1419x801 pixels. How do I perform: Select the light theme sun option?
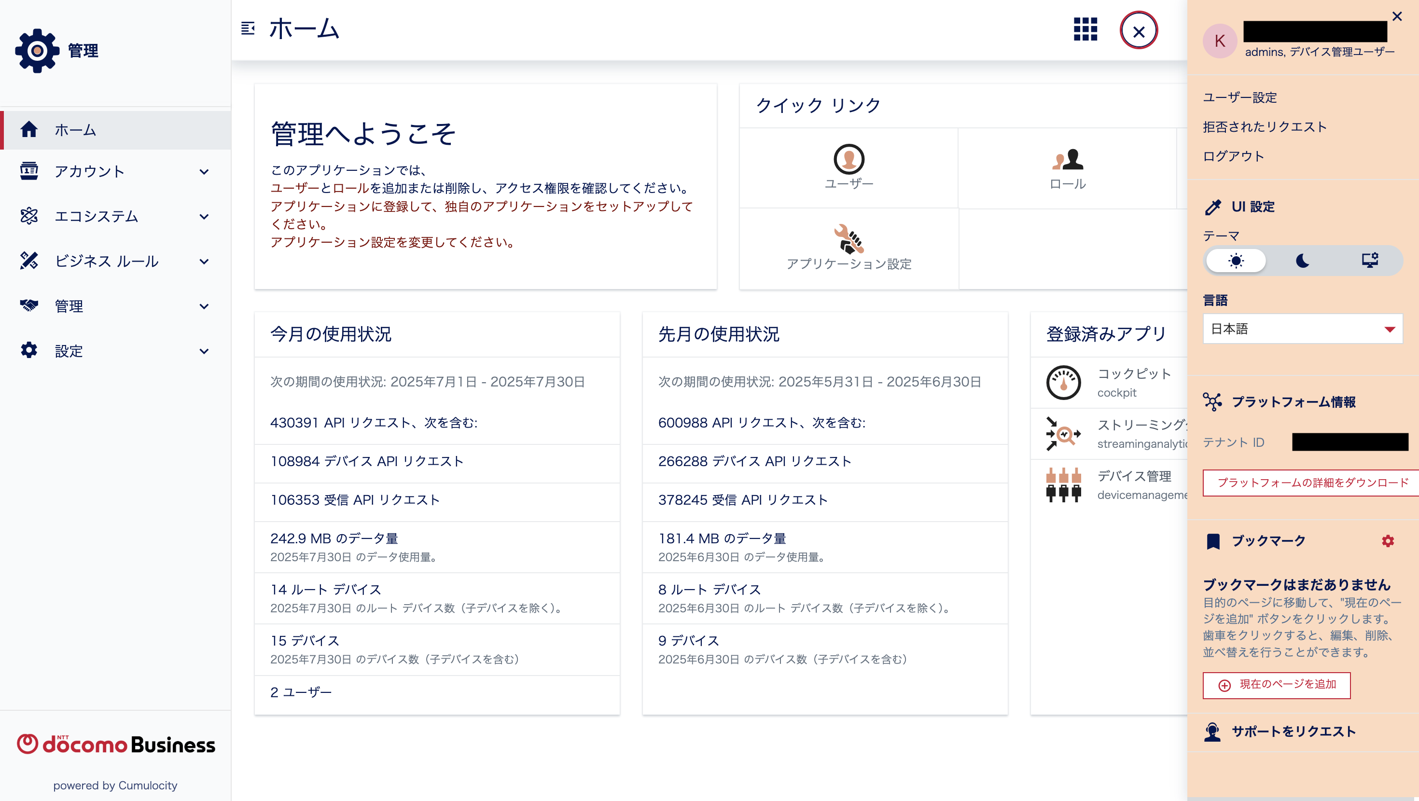(x=1236, y=261)
